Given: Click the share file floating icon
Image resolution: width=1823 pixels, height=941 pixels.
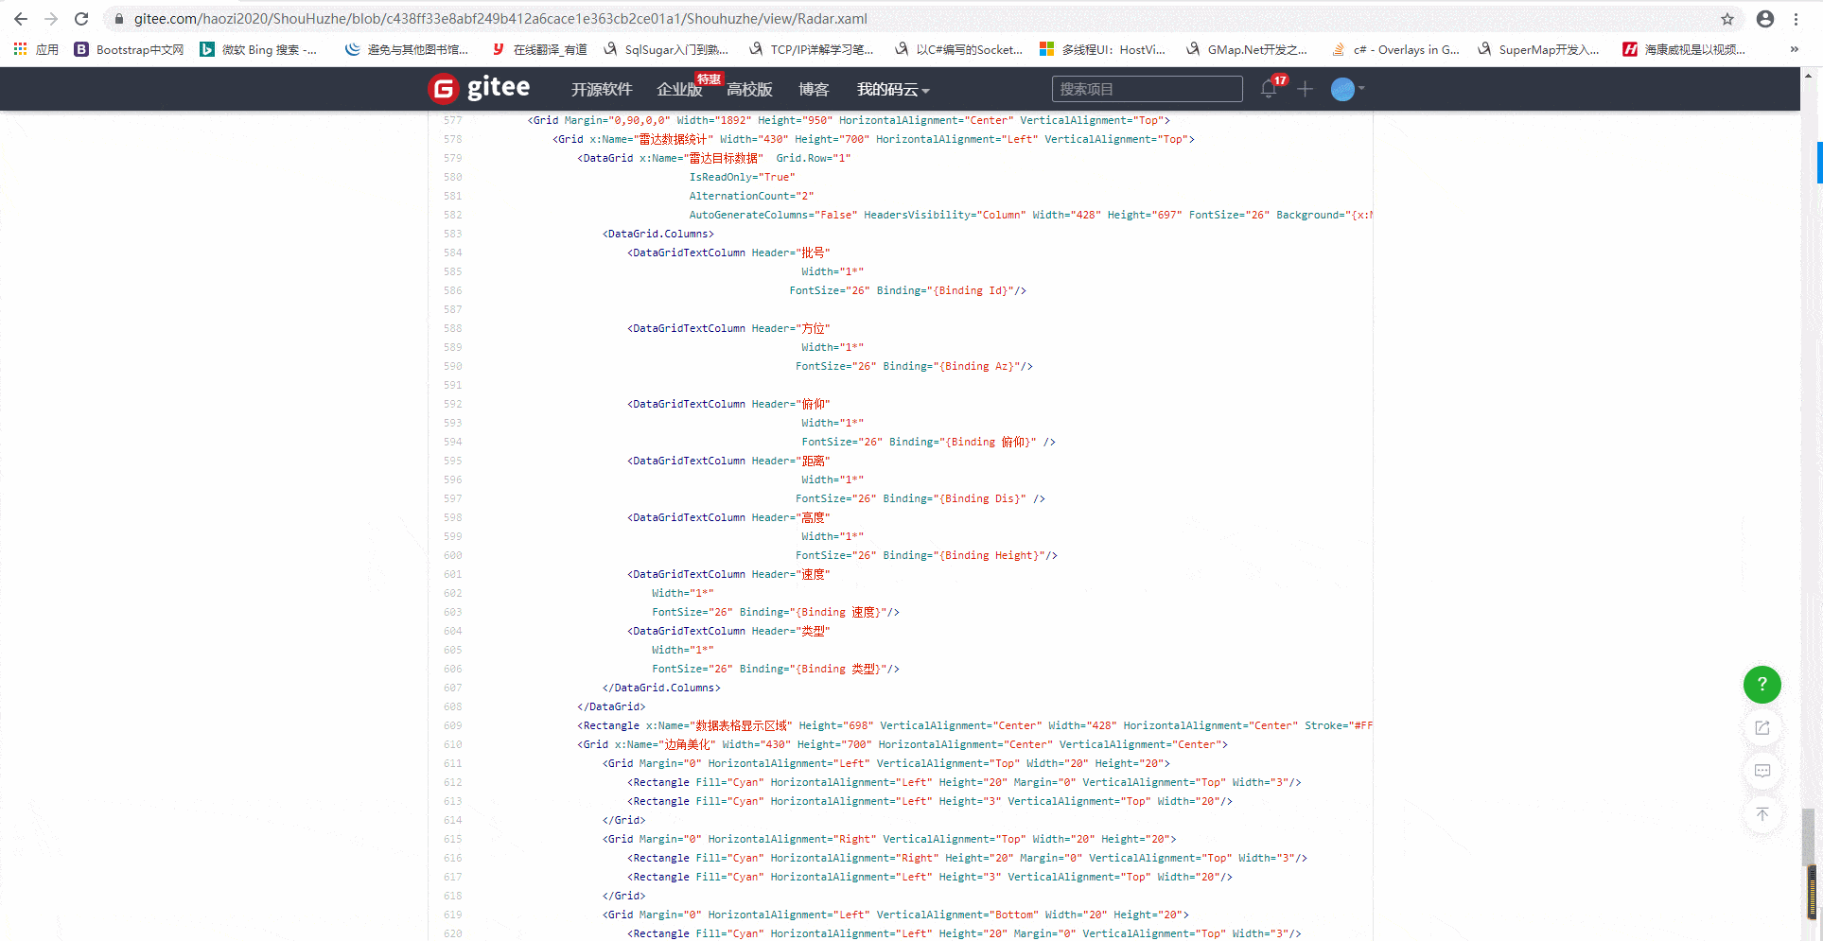Looking at the screenshot, I should click(1761, 727).
